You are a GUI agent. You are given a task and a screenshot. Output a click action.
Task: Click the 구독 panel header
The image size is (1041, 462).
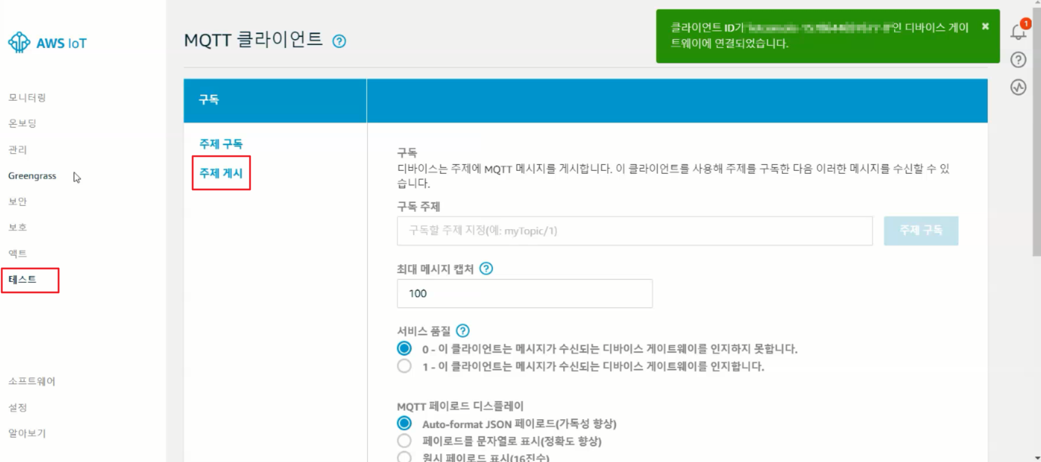point(275,100)
